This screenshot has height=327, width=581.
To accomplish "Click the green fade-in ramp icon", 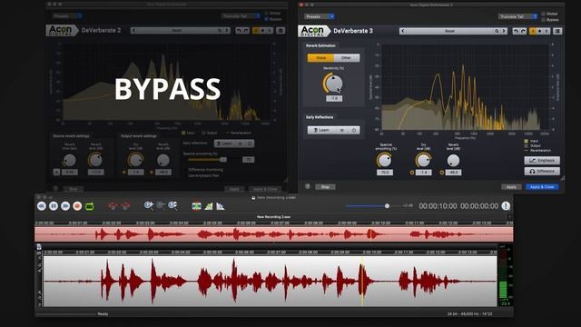I will 209,206.
